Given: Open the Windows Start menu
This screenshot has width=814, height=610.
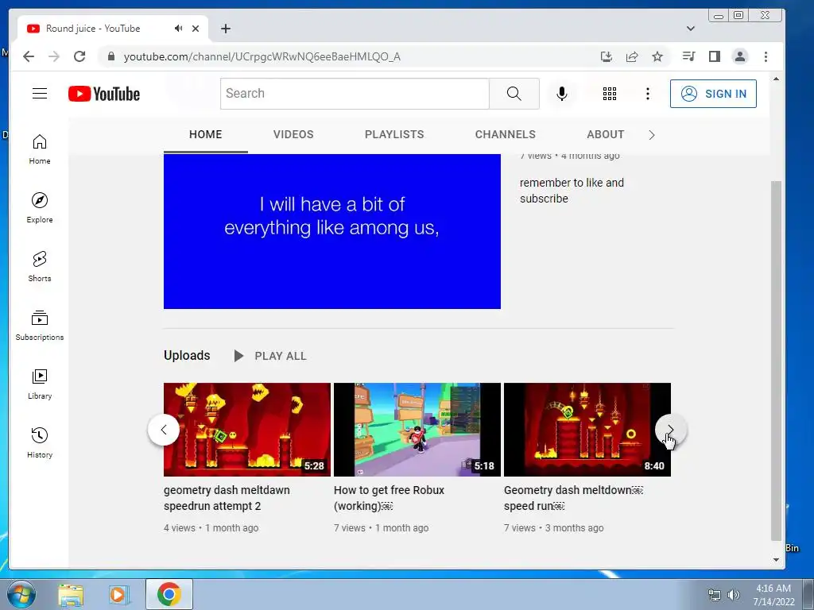Looking at the screenshot, I should click(21, 594).
